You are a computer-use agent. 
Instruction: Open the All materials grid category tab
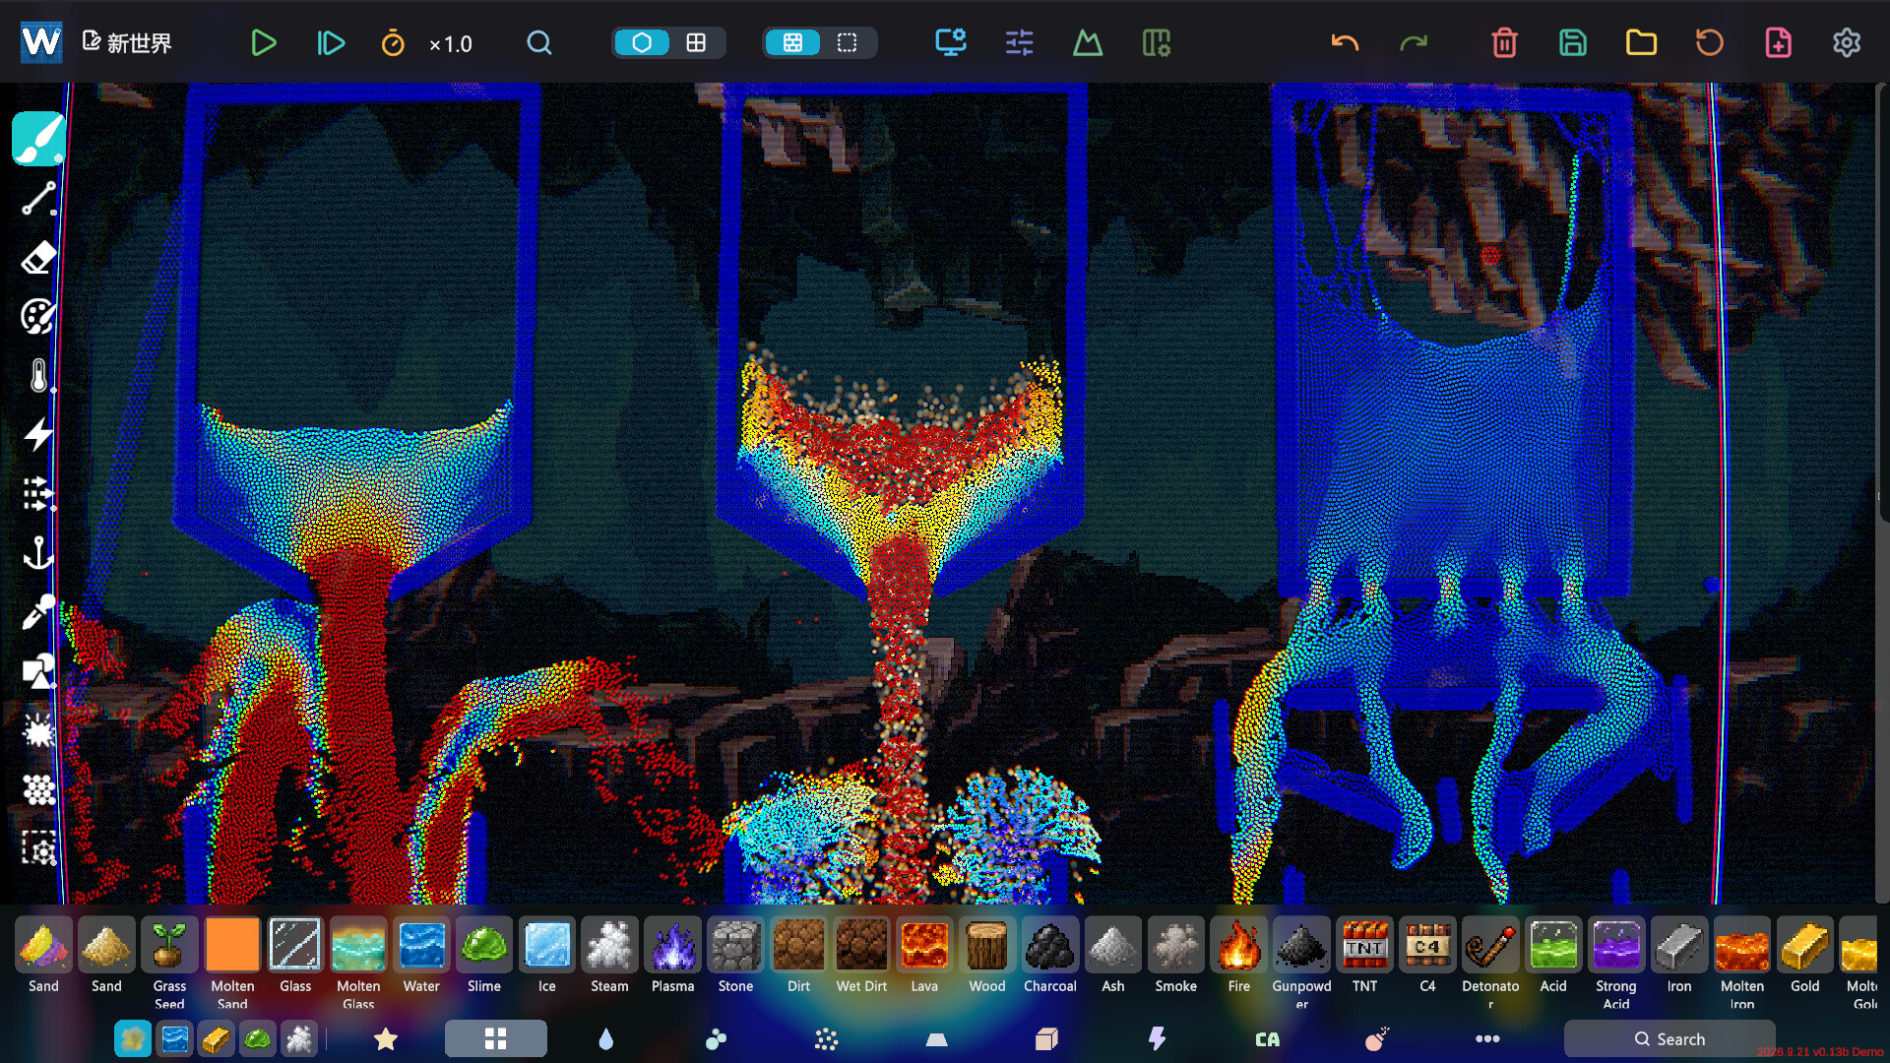(x=496, y=1038)
